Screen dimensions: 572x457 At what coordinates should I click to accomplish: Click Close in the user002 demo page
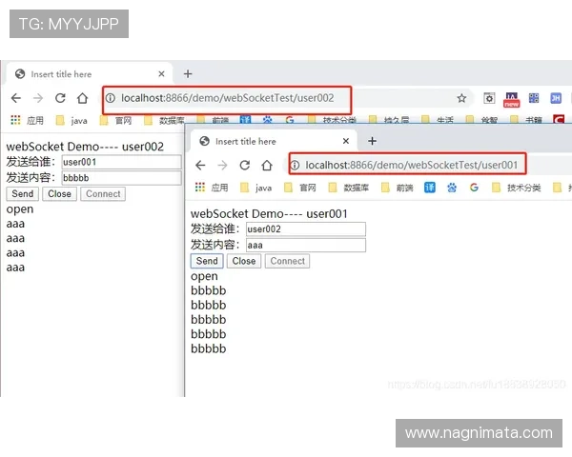[x=59, y=194]
